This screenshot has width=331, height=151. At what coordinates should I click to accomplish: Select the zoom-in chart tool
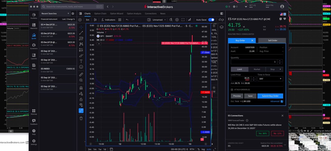(81, 80)
